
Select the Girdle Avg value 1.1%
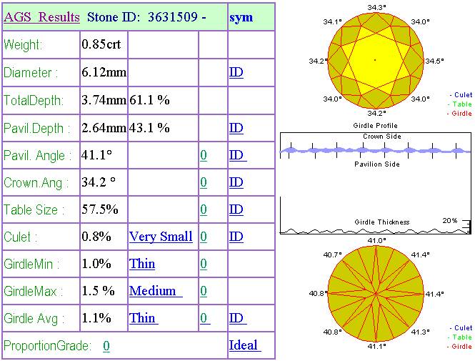pyautogui.click(x=96, y=318)
